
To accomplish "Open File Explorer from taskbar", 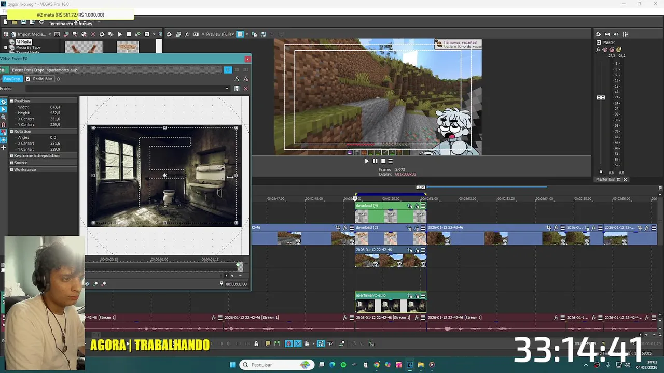I will [421, 365].
